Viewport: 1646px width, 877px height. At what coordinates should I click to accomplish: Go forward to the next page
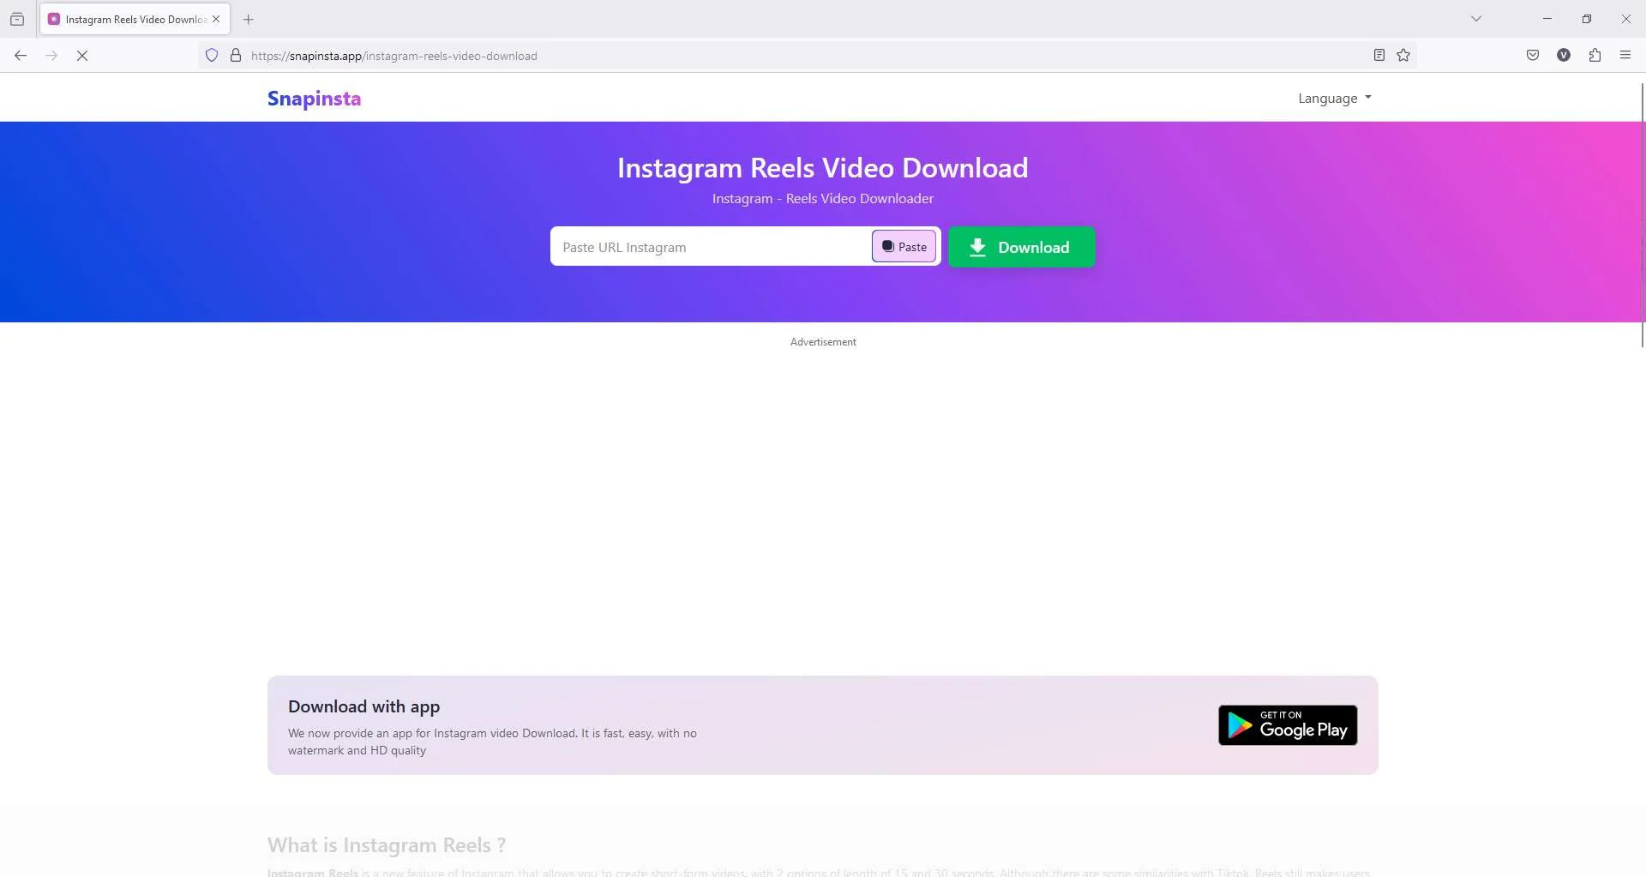pyautogui.click(x=51, y=56)
